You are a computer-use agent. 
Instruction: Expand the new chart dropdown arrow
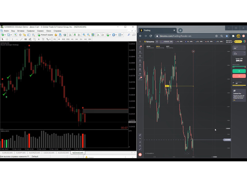5,35
